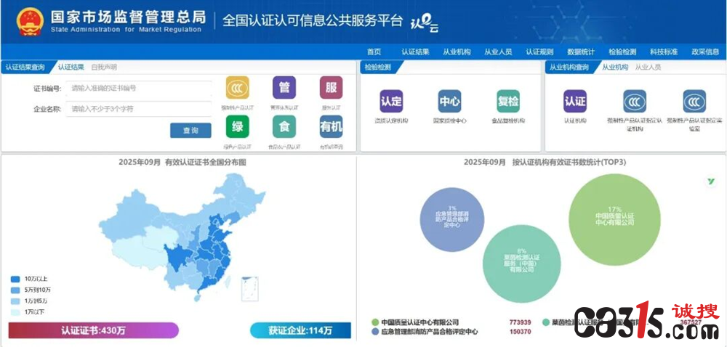
Task: Click the 中国质量认证中心 green bubble
Action: [x=614, y=219]
